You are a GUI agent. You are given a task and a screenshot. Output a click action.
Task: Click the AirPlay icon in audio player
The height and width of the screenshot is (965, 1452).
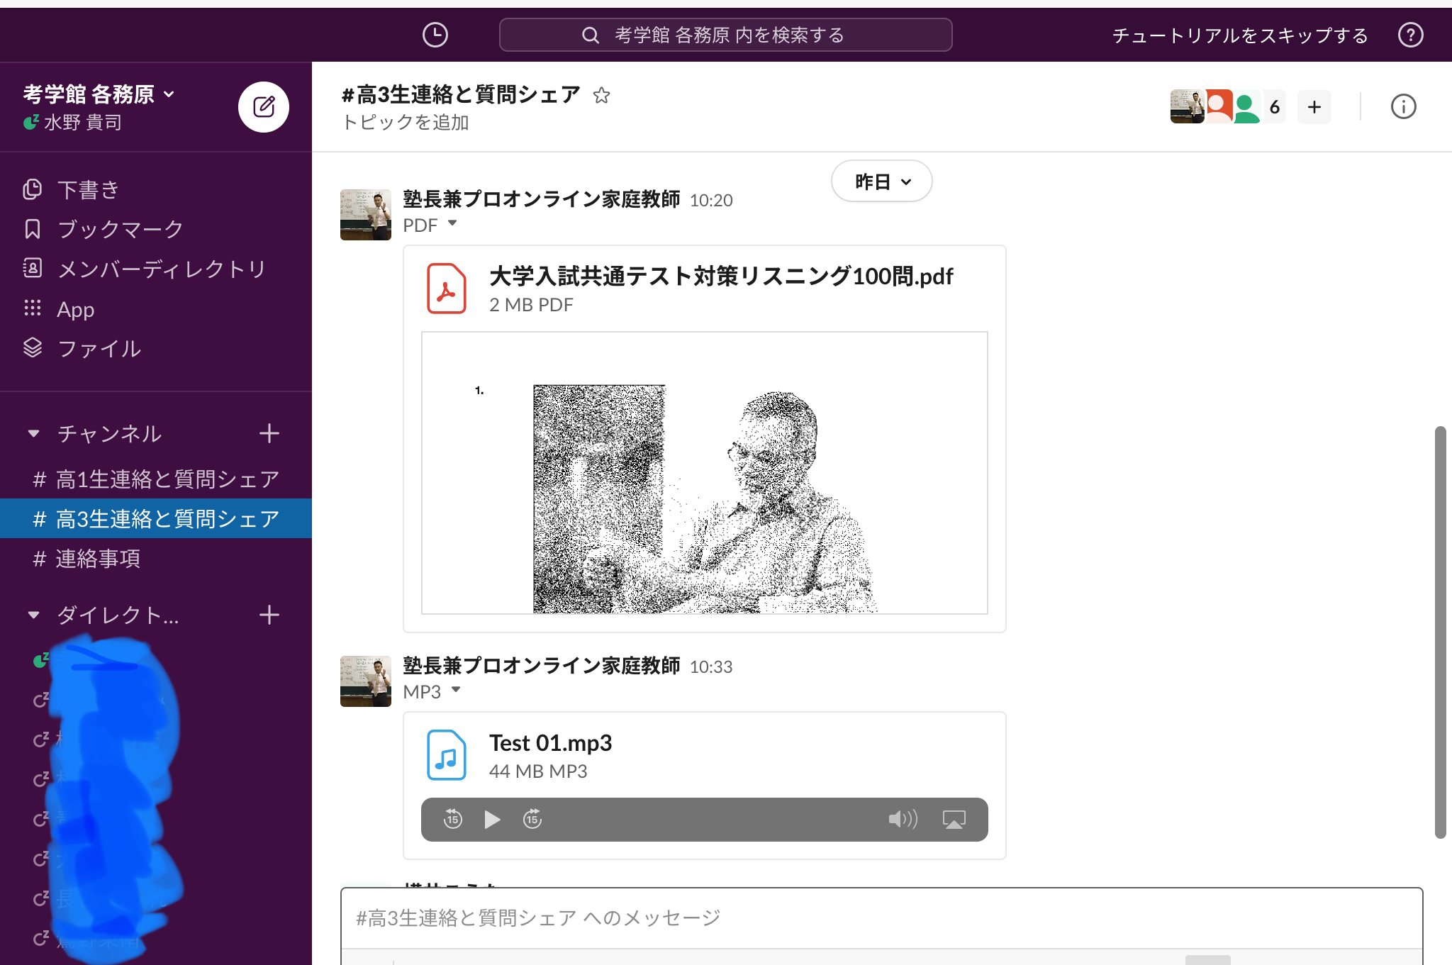tap(954, 820)
